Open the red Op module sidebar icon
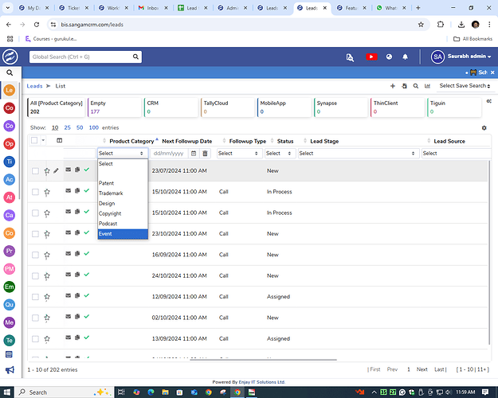This screenshot has width=498, height=398. pyautogui.click(x=10, y=144)
